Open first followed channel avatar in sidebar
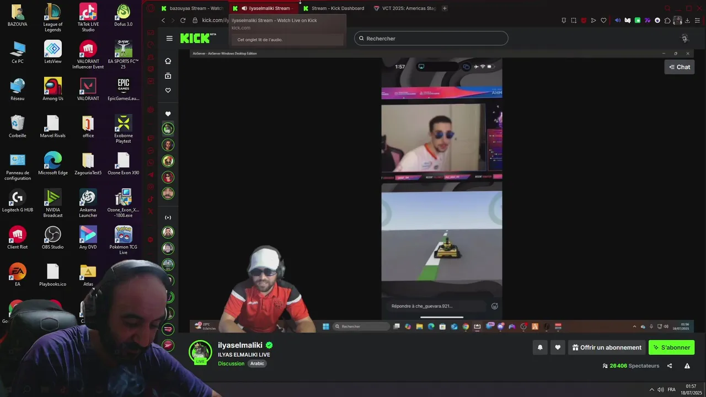The height and width of the screenshot is (397, 706). [168, 128]
